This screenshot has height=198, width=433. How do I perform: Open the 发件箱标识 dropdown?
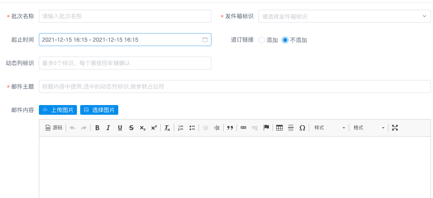(x=344, y=16)
